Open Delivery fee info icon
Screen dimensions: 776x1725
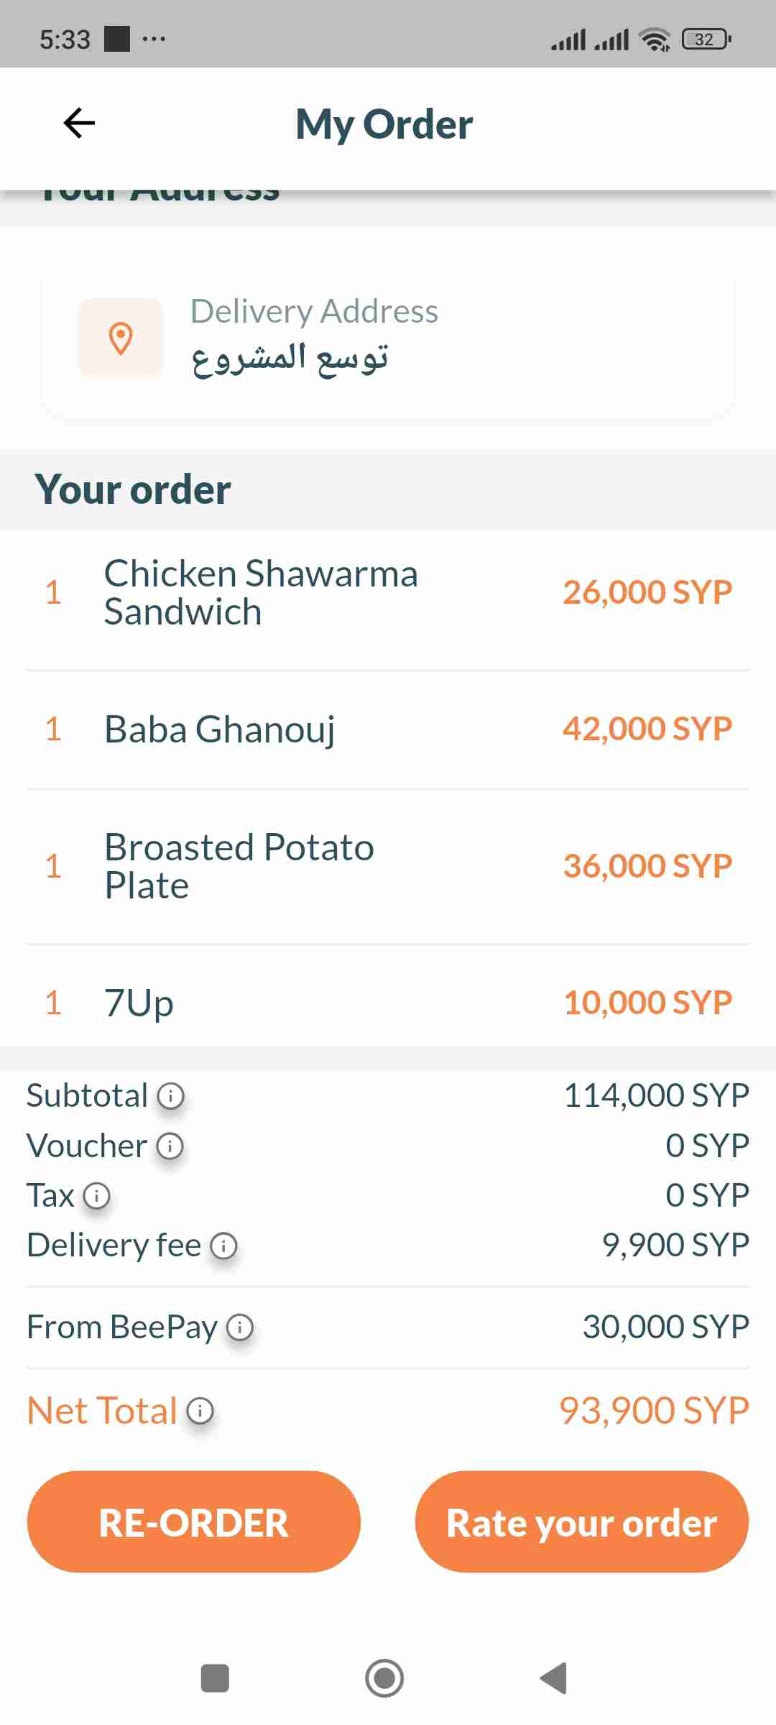[x=223, y=1246]
